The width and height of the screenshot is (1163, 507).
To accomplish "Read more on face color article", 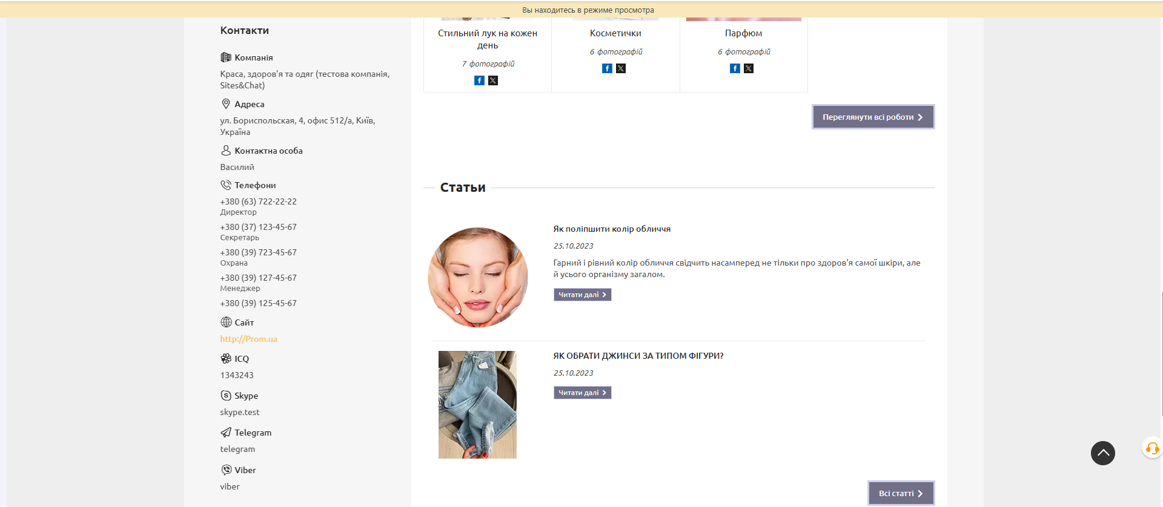I will 582,295.
